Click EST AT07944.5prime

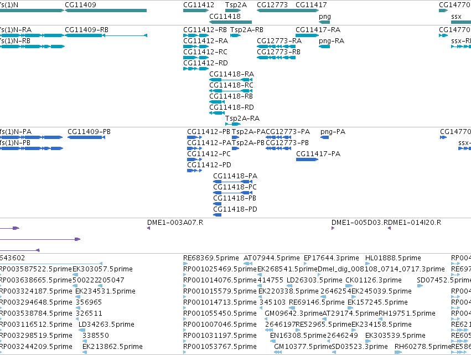[x=272, y=258]
